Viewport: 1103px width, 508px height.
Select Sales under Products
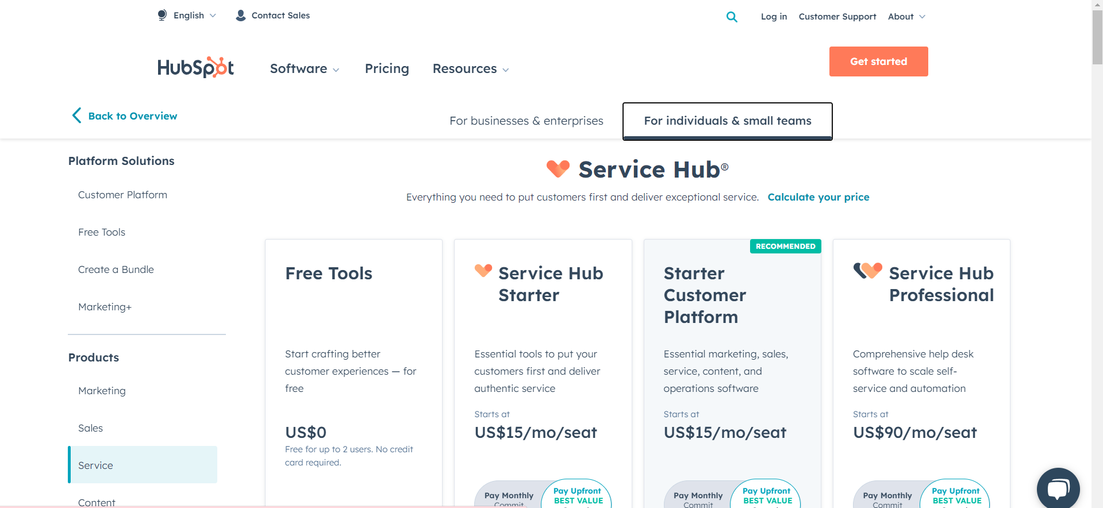[x=90, y=428]
